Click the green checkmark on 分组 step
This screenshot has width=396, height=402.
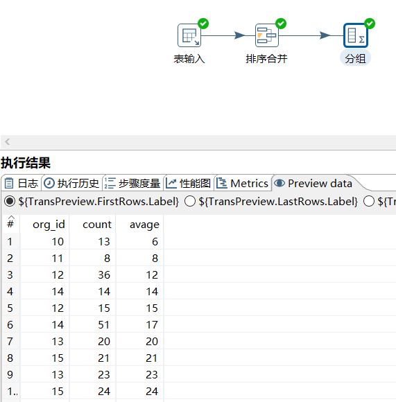370,24
